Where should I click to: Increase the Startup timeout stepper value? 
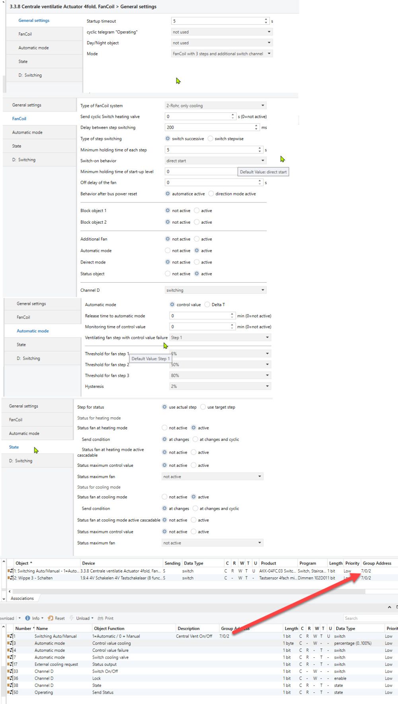[x=266, y=19]
